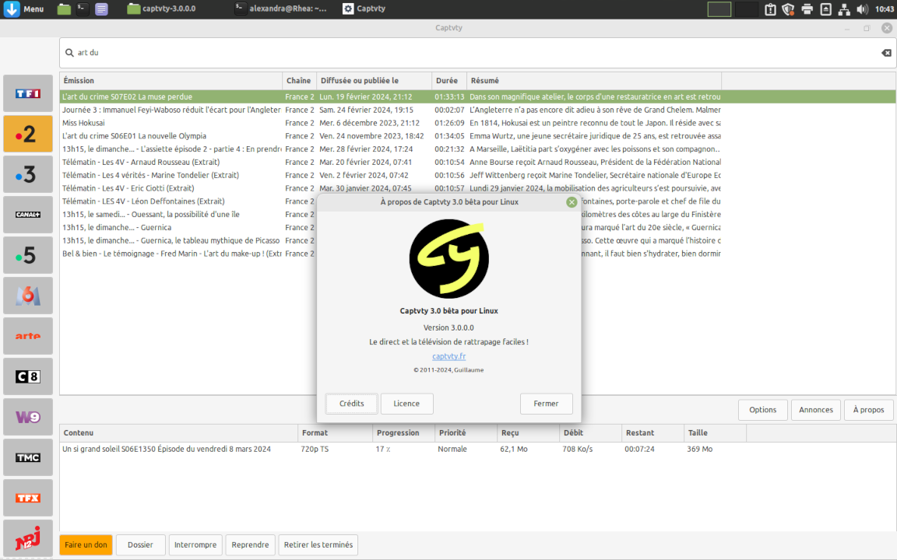Click the Interrompre button

tap(195, 544)
